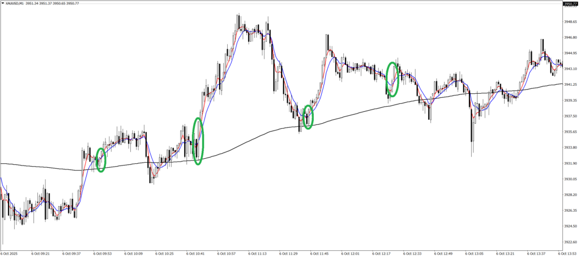Image resolution: width=580 pixels, height=257 pixels.
Task: Click the 3941.25 price axis label
Action: (x=570, y=85)
